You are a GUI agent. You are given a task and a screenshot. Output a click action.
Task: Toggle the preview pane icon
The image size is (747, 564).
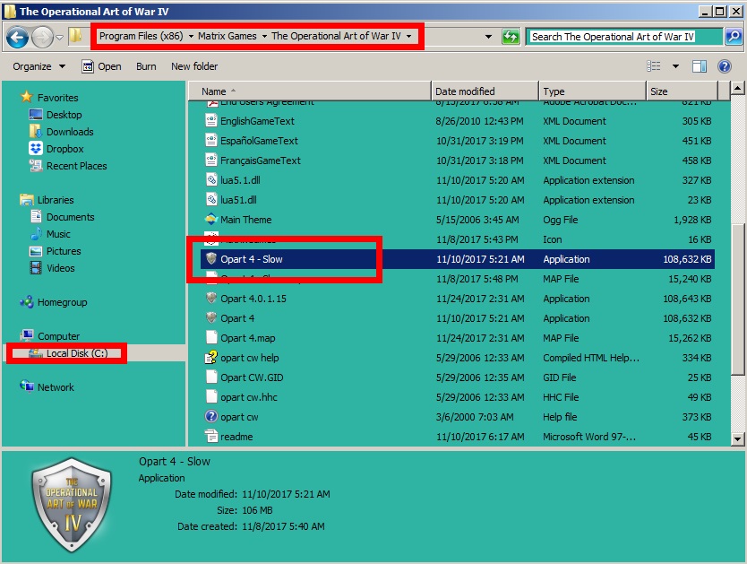coord(700,66)
